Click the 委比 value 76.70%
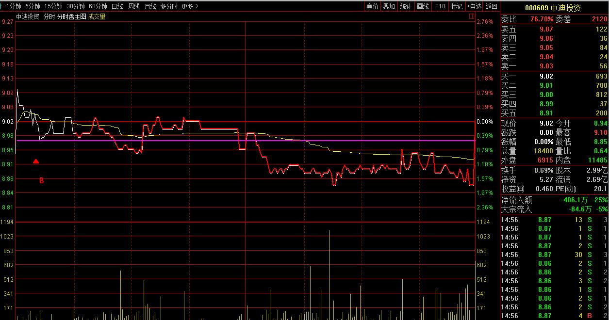Viewport: 609px width, 320px height. [542, 19]
